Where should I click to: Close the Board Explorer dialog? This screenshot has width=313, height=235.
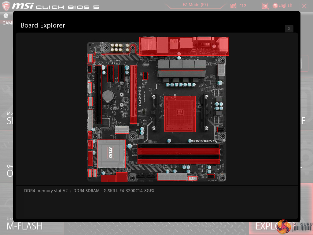[x=289, y=28]
